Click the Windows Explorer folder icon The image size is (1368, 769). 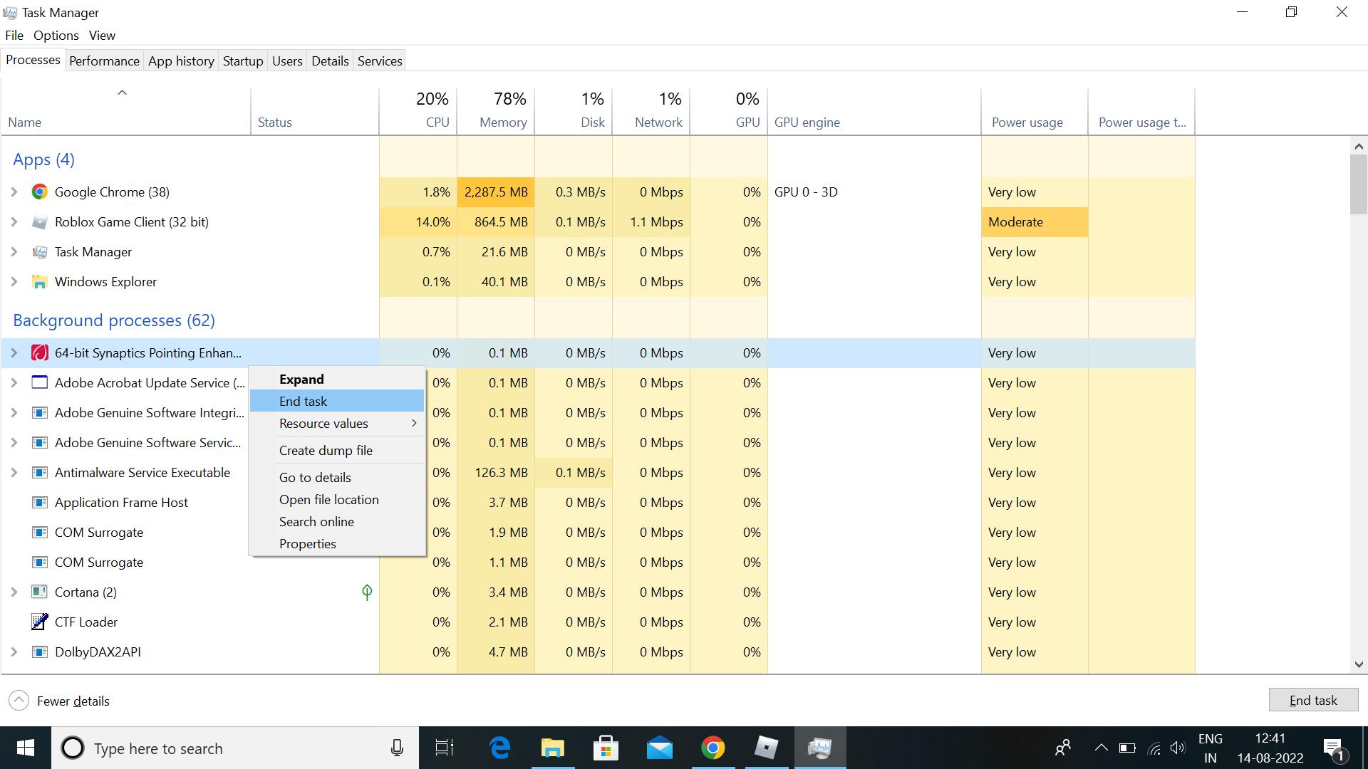(40, 282)
